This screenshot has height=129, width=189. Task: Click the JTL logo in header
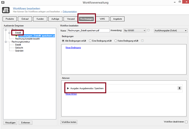tap(7, 7)
